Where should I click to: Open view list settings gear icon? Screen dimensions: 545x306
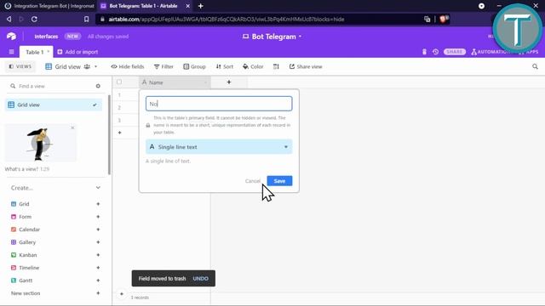(98, 86)
